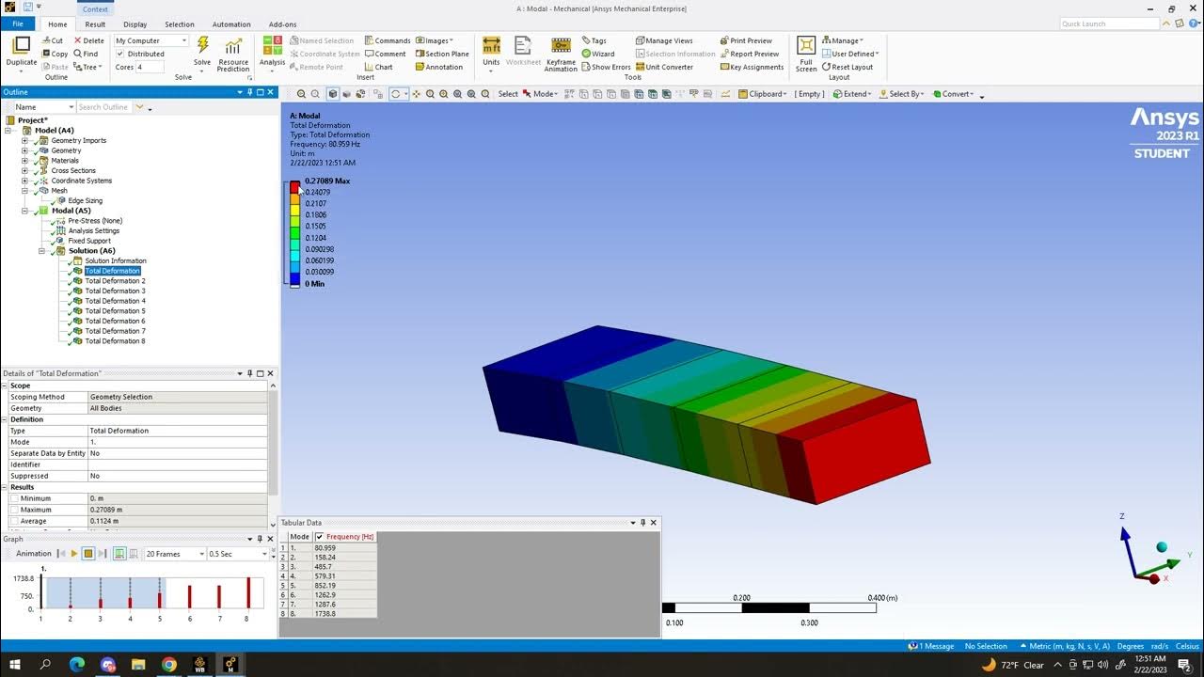Open Chrome from the Windows taskbar
This screenshot has height=677, width=1204.
(169, 665)
